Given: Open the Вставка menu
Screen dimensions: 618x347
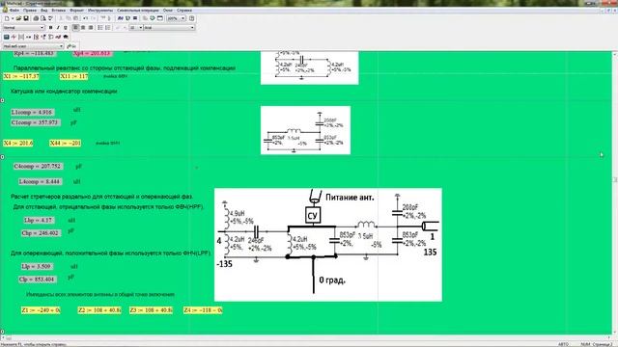Looking at the screenshot, I should pos(59,11).
